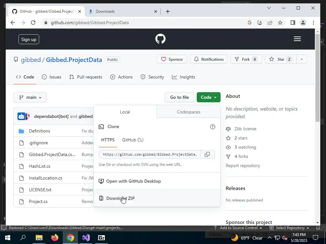Open the Chrome profile avatar
The width and height of the screenshot is (326, 244).
coord(303,23)
